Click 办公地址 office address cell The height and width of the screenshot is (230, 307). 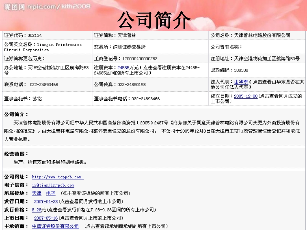[47, 70]
